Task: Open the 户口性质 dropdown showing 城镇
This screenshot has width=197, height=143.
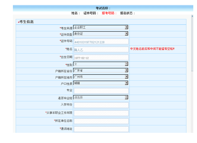Action: coord(101,83)
